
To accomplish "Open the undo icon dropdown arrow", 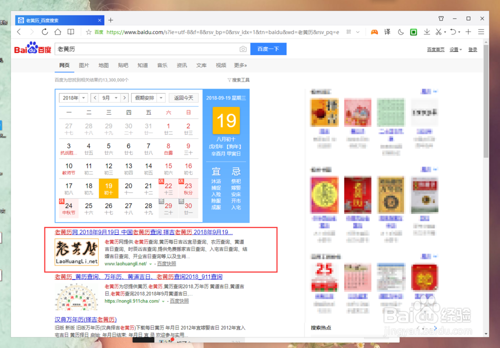I will [459, 32].
